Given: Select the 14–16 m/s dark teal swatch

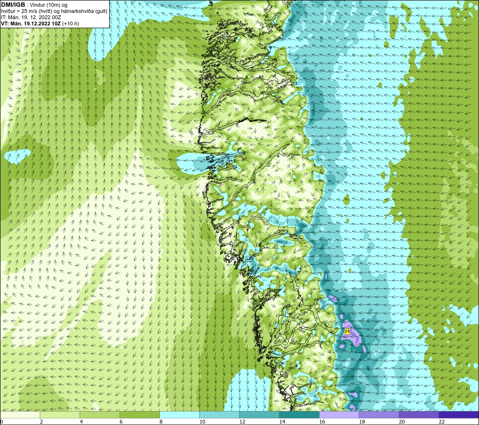Looking at the screenshot, I should click(299, 414).
